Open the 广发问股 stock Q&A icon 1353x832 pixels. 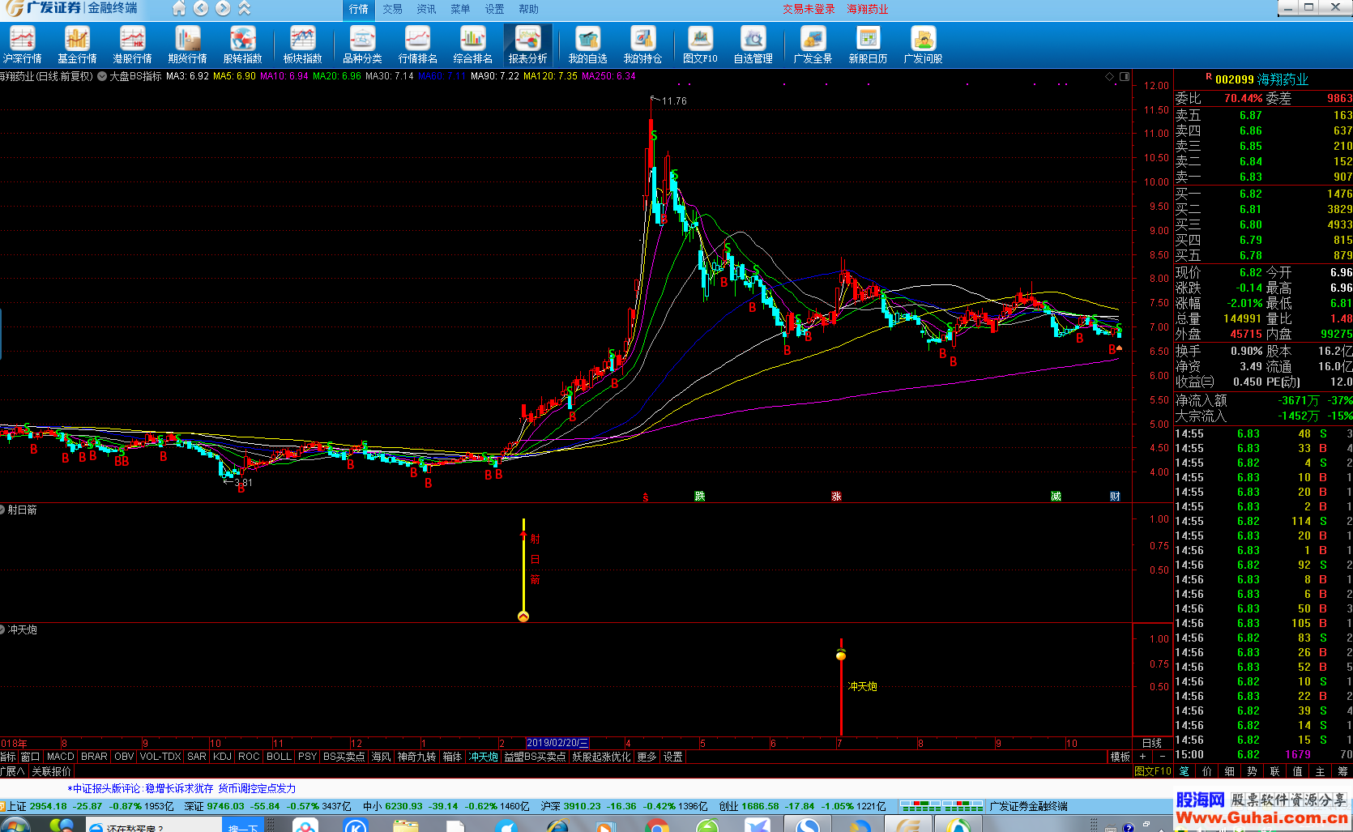coord(923,45)
